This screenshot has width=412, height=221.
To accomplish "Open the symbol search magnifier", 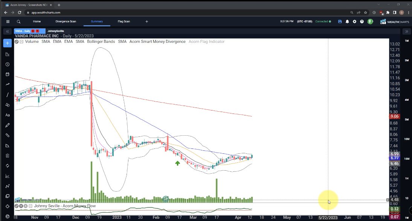I will coord(18,22).
